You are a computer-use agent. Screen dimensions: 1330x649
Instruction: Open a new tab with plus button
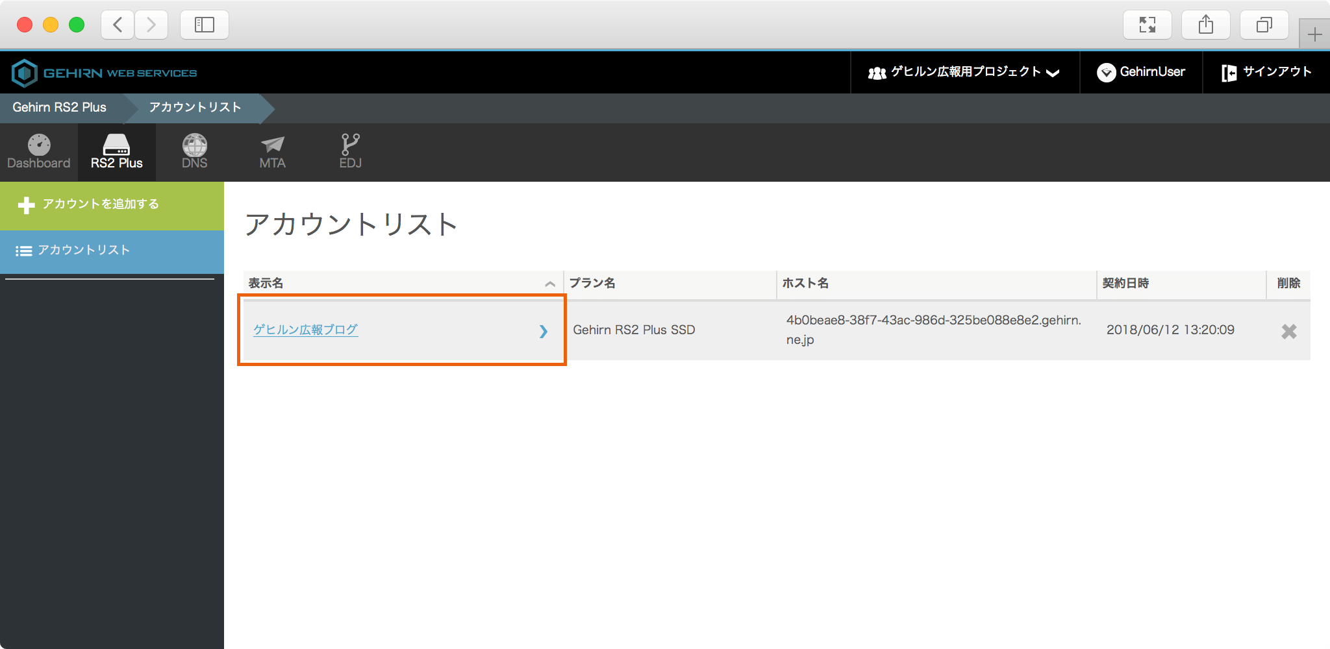[1314, 34]
